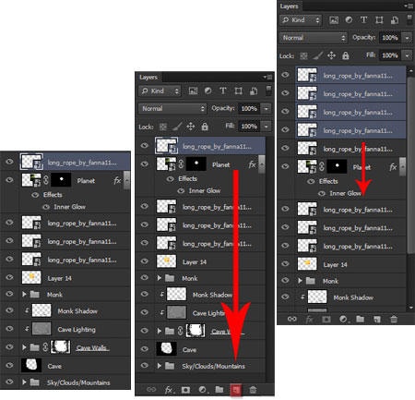The height and width of the screenshot is (400, 415).
Task: Lock all icon in middle panel
Action: pyautogui.click(x=205, y=127)
